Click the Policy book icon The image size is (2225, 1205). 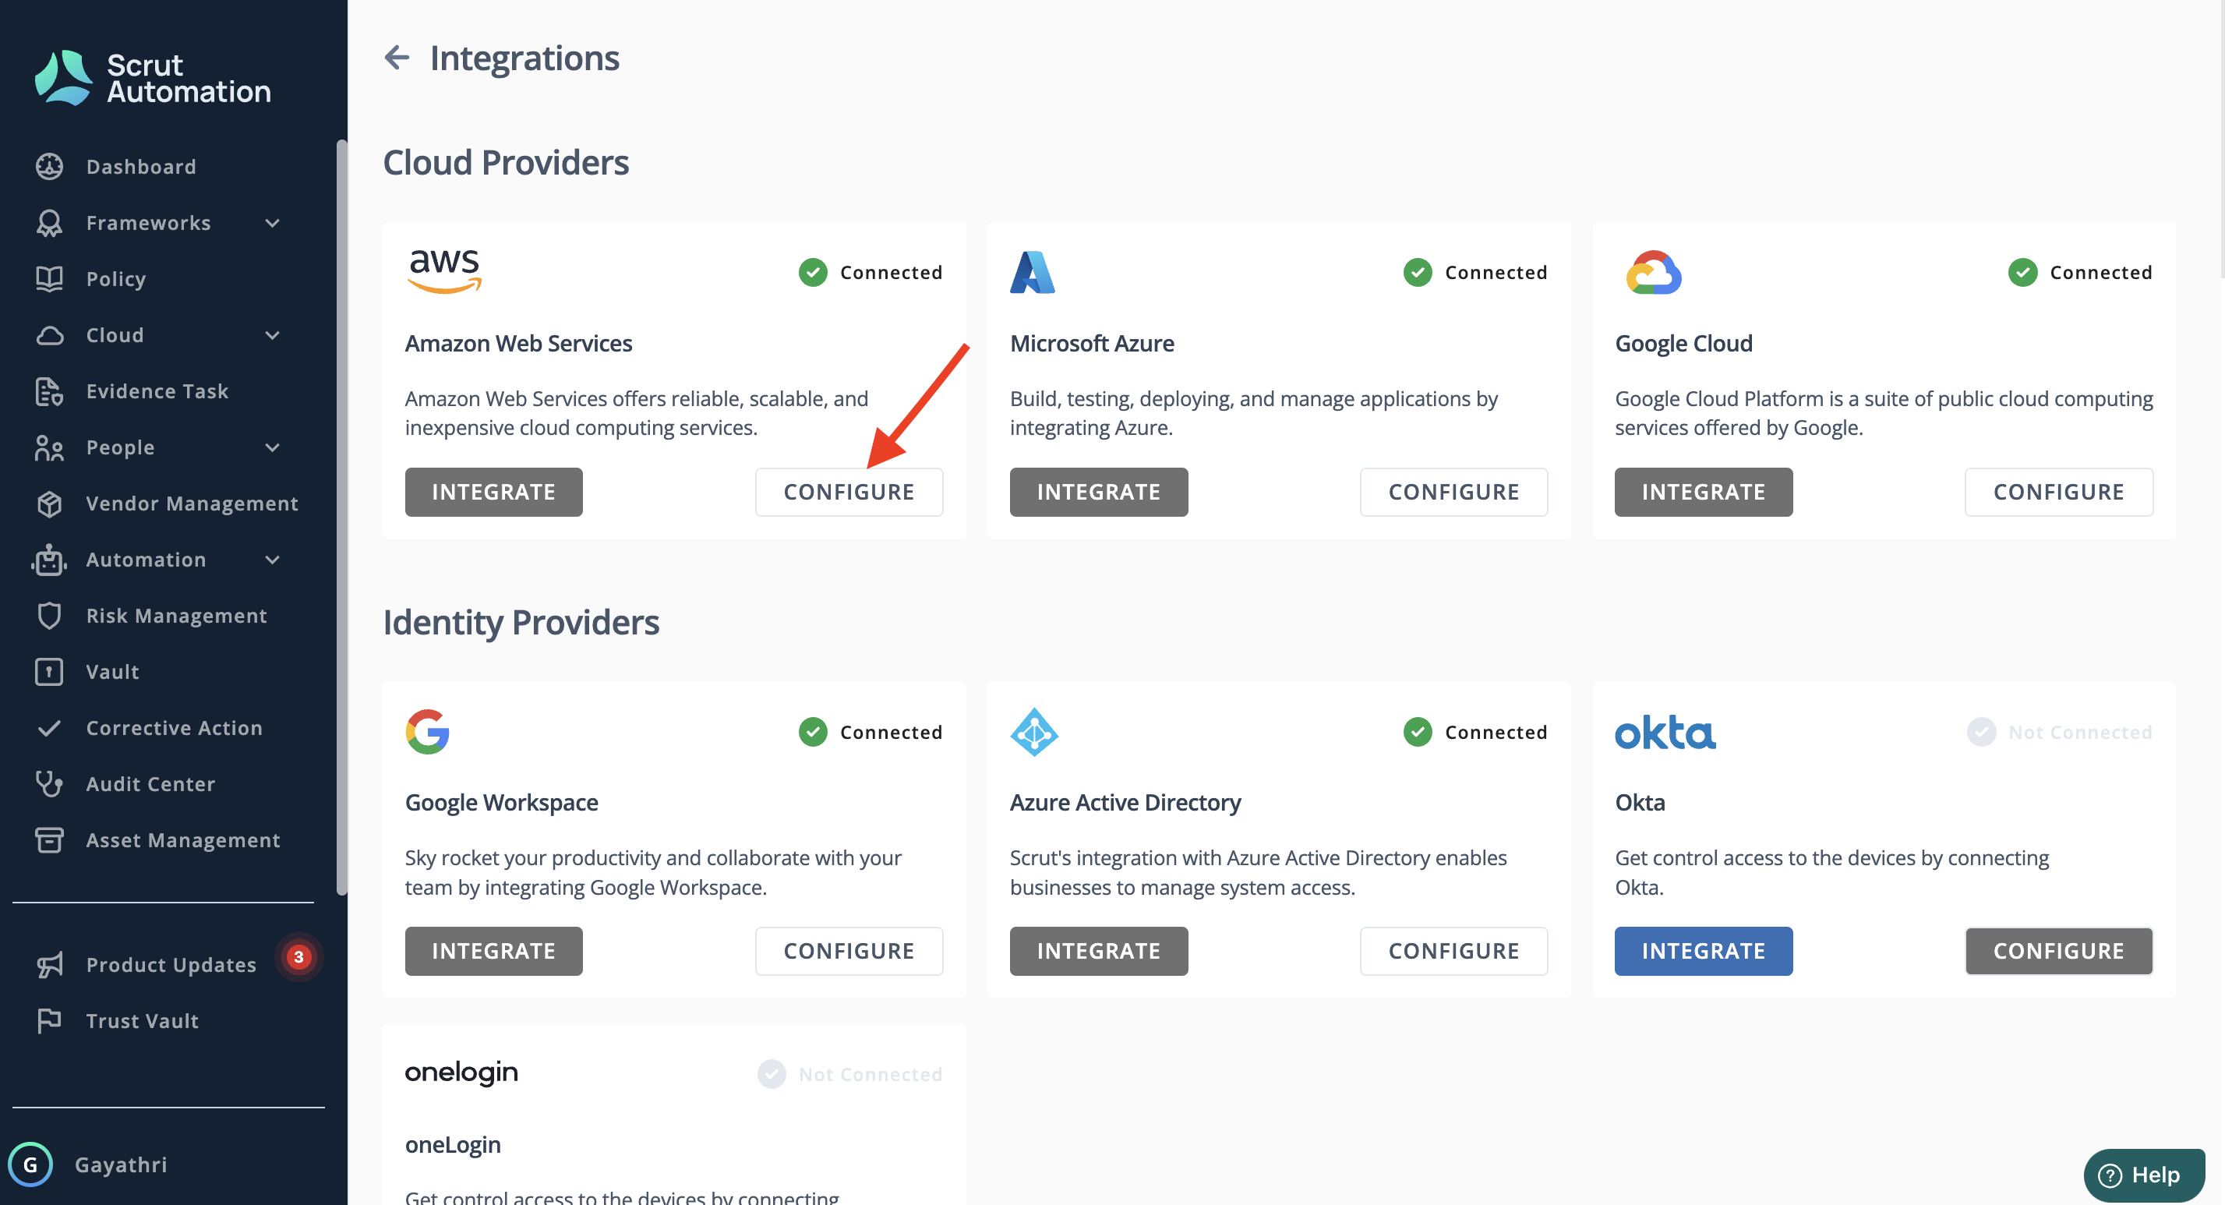point(49,279)
